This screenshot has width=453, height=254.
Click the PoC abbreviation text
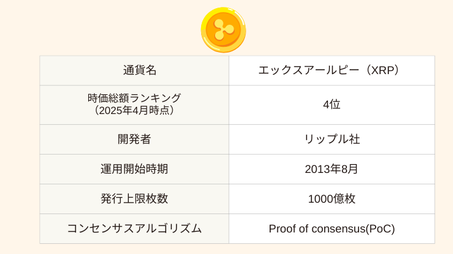pyautogui.click(x=381, y=229)
